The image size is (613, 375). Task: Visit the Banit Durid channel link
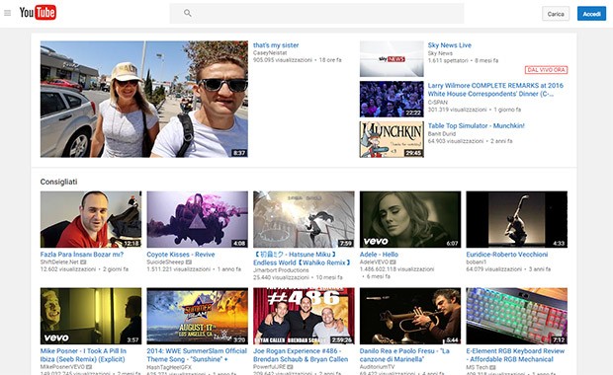(442, 133)
